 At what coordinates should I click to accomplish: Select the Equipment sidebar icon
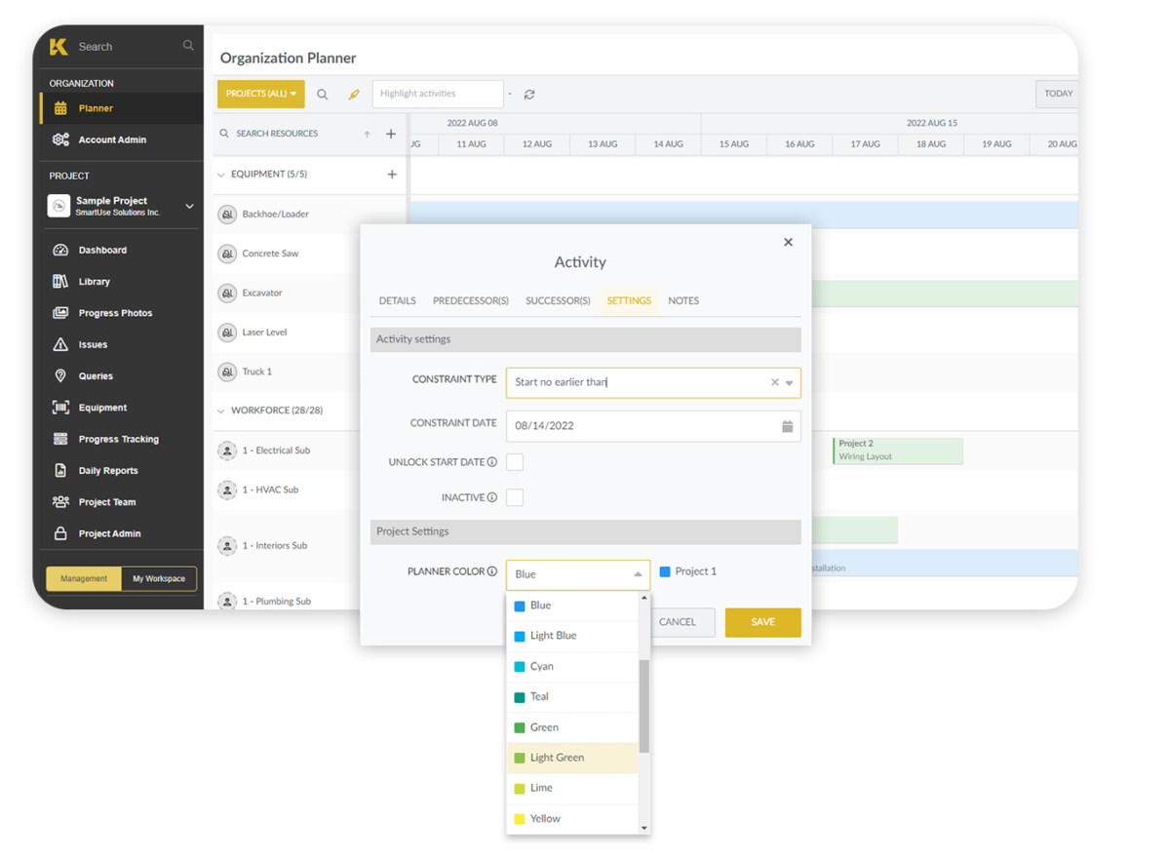click(60, 407)
